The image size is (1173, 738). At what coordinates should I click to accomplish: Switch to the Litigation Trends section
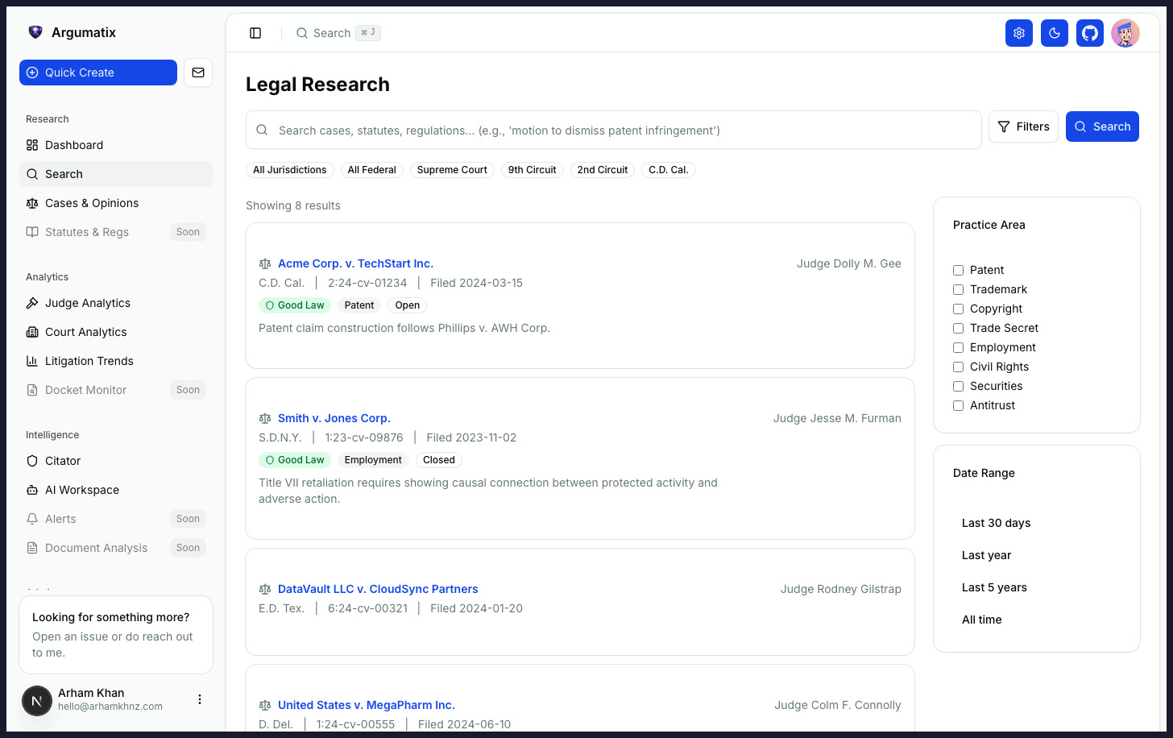tap(89, 361)
